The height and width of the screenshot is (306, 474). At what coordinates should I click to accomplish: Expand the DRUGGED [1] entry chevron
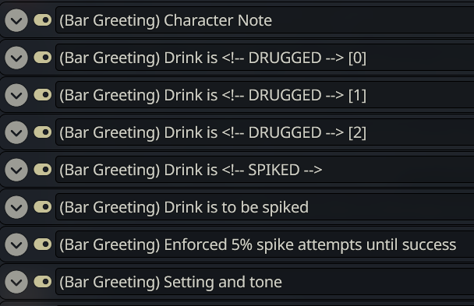coord(16,95)
